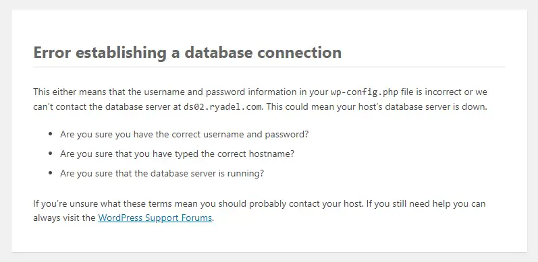Click bullet dot beside username and password question

[x=51, y=134]
